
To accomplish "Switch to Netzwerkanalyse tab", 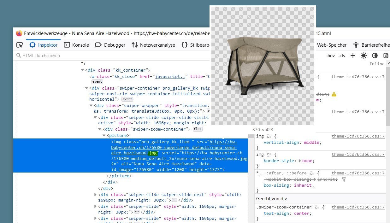I will pyautogui.click(x=153, y=45).
